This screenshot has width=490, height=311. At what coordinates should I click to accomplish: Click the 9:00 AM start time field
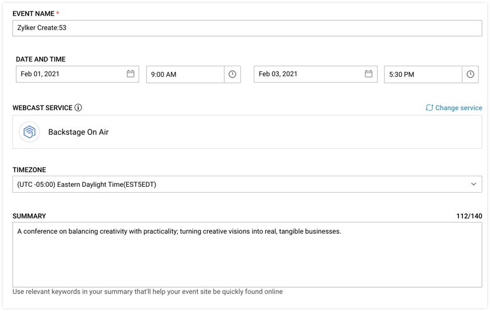pos(185,74)
